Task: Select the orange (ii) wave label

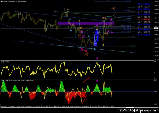Action: 82,27
